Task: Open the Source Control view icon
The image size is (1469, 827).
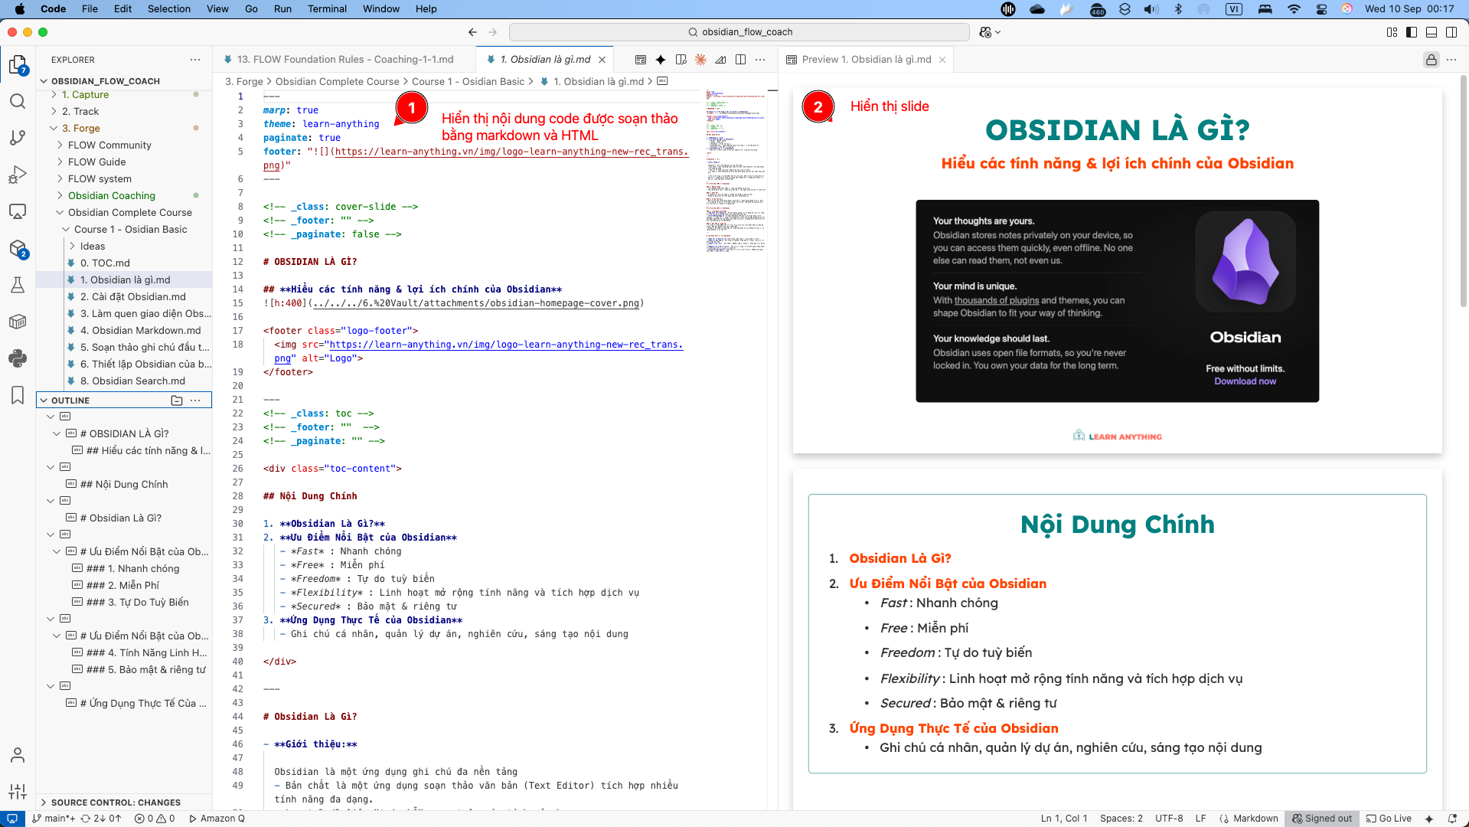Action: (x=18, y=138)
